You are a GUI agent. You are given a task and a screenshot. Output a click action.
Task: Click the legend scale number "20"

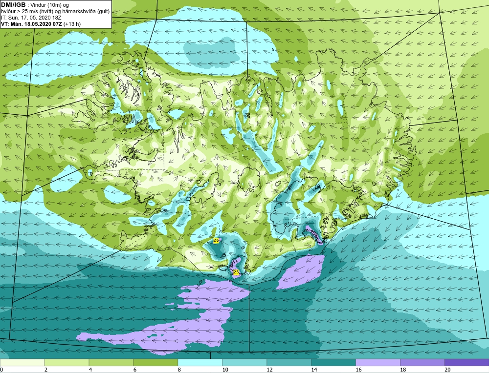coord(447,370)
